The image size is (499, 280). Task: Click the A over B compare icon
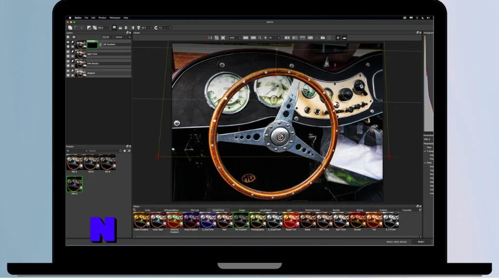tap(310, 37)
